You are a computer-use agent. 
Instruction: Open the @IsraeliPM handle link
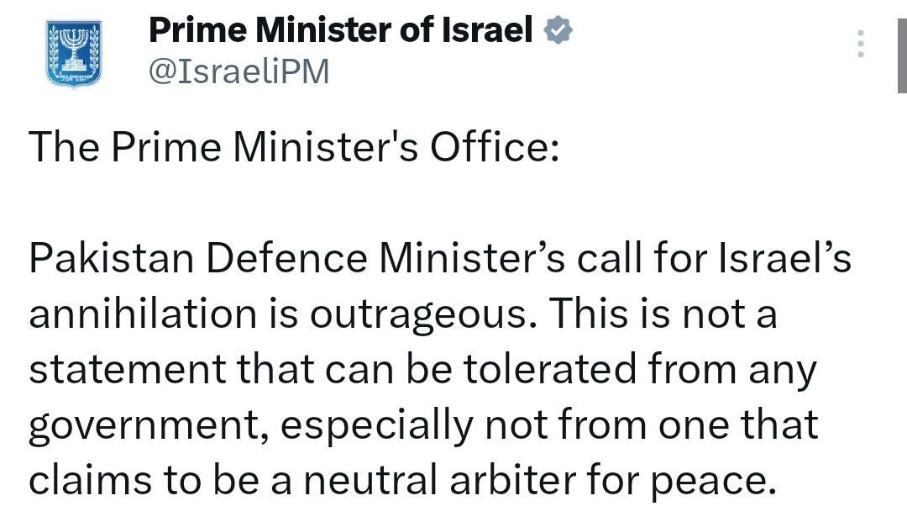click(x=239, y=73)
